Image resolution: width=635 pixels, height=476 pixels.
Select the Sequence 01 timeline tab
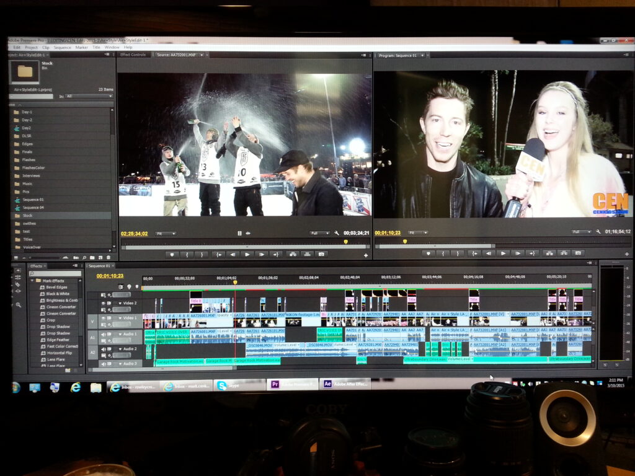click(100, 266)
